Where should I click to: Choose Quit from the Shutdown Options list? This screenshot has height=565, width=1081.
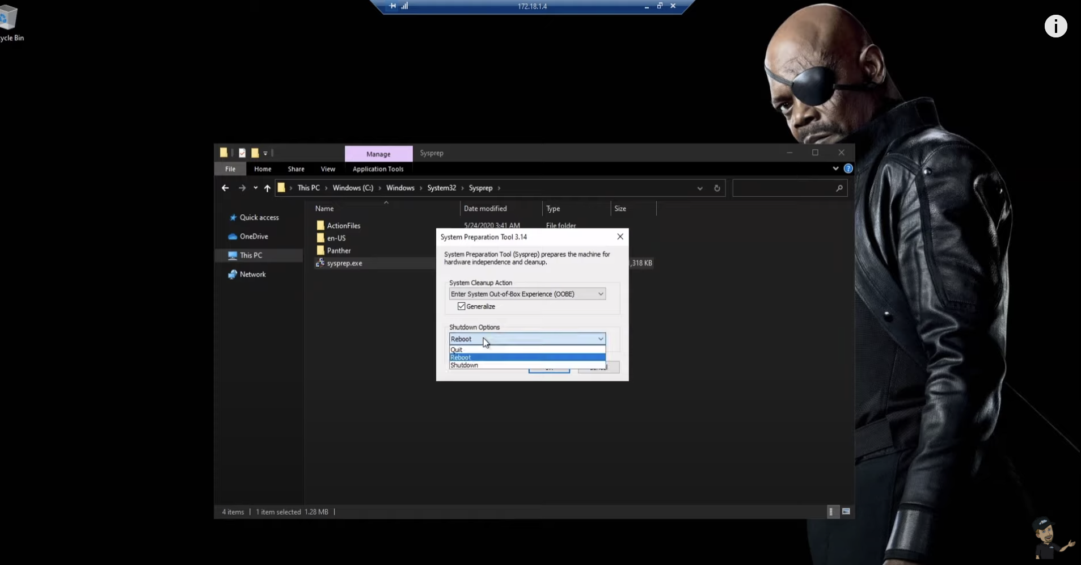pos(457,350)
